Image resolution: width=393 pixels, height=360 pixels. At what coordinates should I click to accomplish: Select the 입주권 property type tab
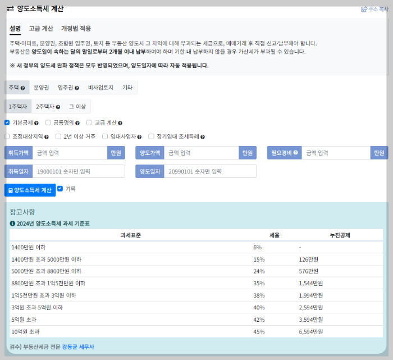[68, 88]
